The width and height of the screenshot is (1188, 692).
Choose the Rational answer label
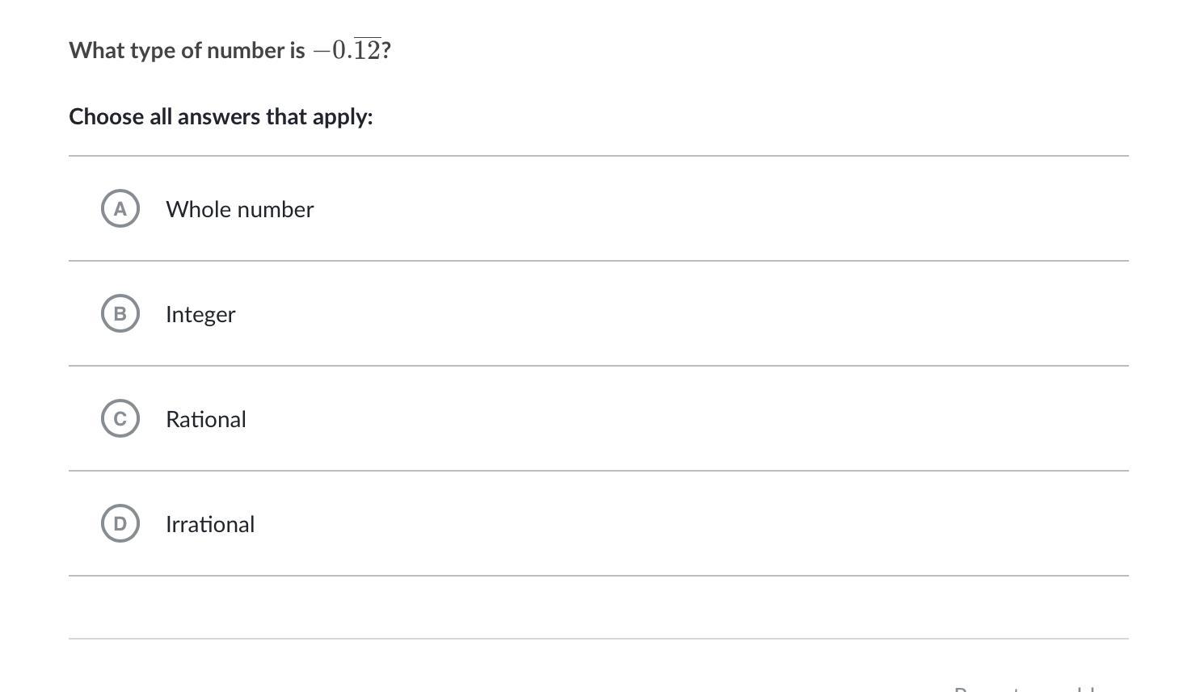[x=206, y=419]
